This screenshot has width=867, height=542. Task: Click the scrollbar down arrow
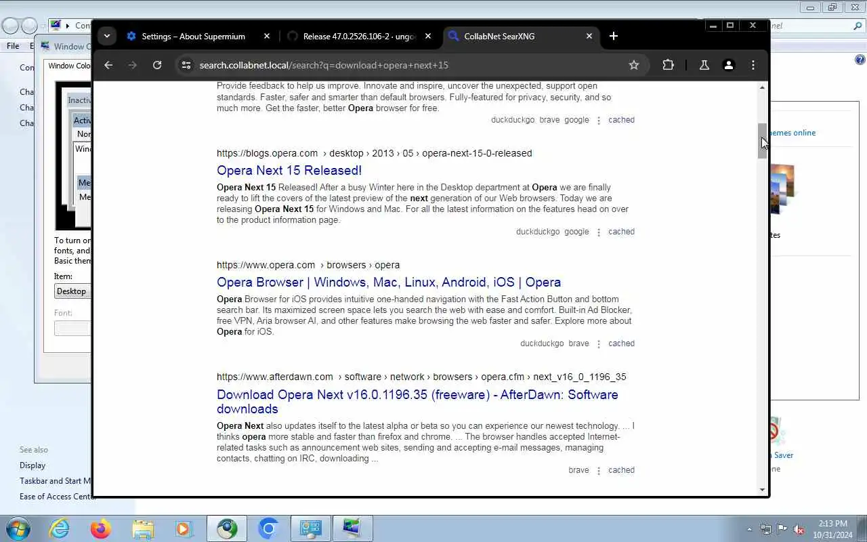762,490
